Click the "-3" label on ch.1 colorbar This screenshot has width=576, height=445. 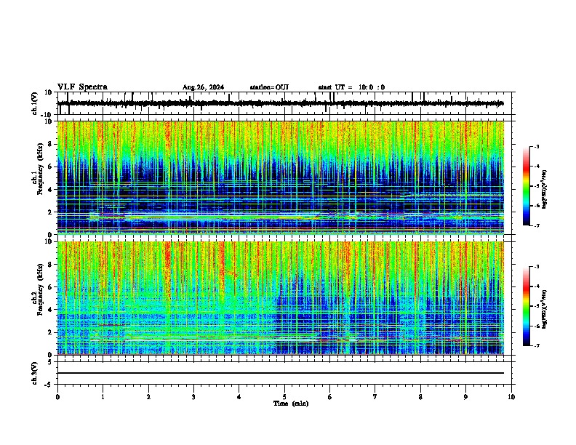pos(537,147)
